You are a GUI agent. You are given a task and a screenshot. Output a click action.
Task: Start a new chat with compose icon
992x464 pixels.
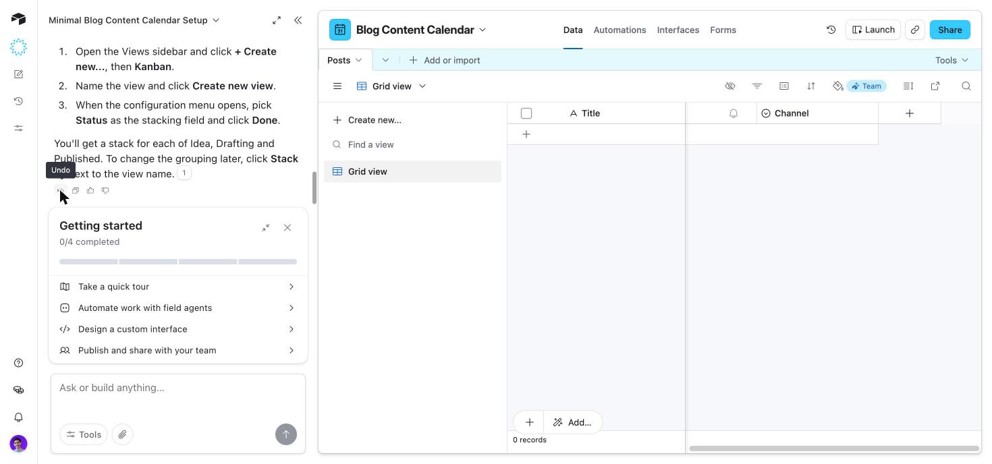[18, 74]
